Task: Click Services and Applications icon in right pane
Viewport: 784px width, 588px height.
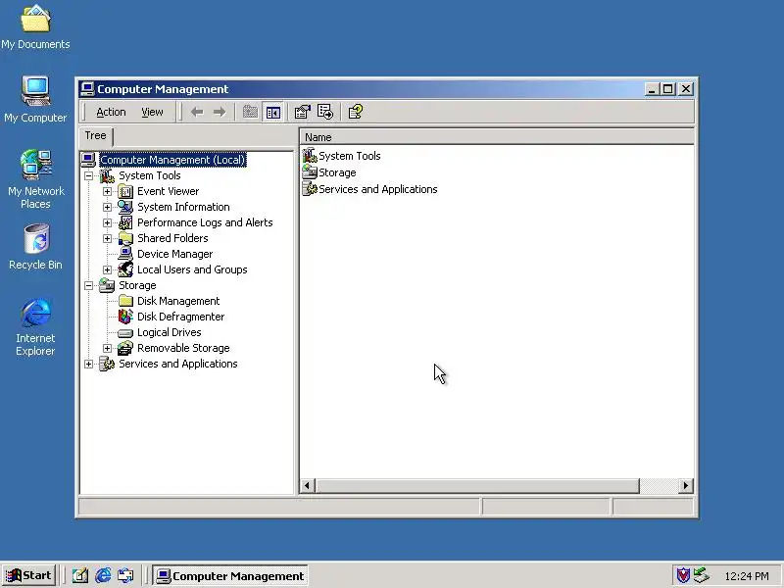Action: [x=310, y=189]
